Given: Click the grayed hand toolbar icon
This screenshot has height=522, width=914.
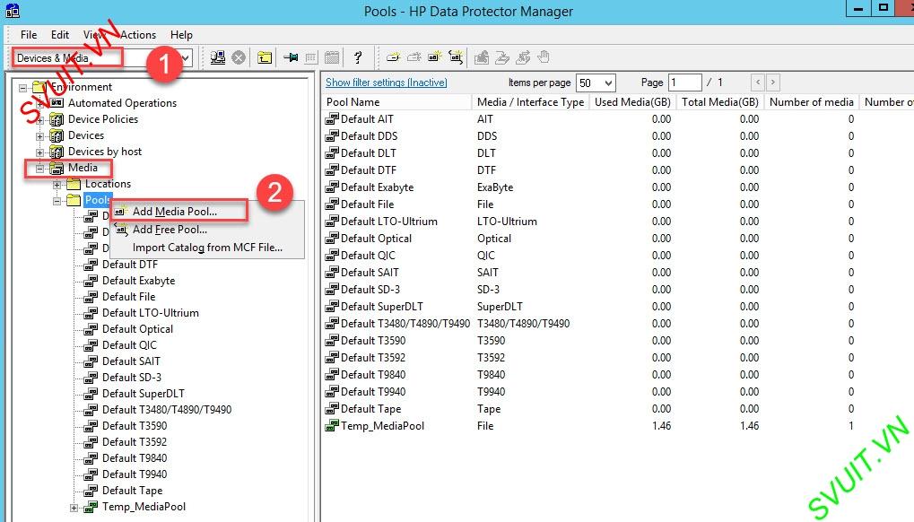Looking at the screenshot, I should coord(544,57).
